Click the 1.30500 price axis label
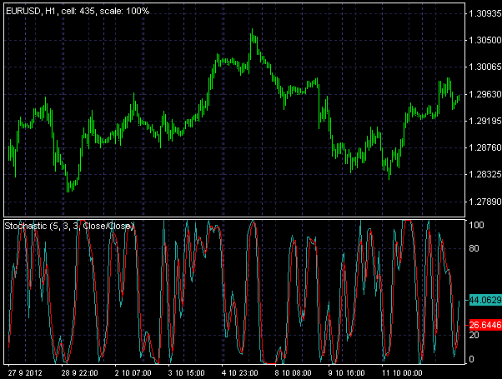 485,40
